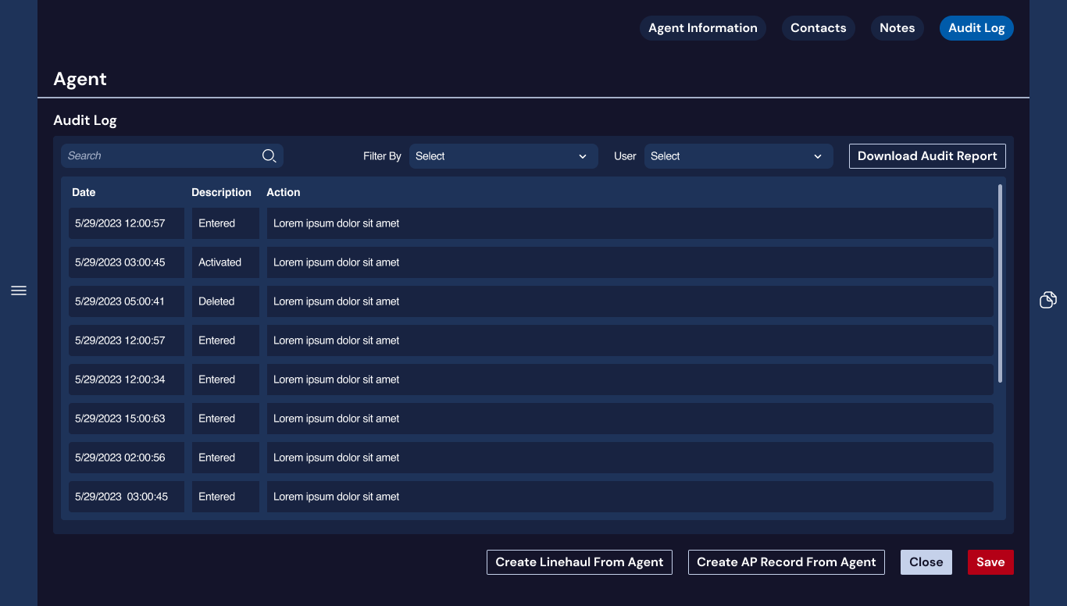Click the copy icon on right sidebar
This screenshot has height=606, width=1067.
click(1048, 300)
